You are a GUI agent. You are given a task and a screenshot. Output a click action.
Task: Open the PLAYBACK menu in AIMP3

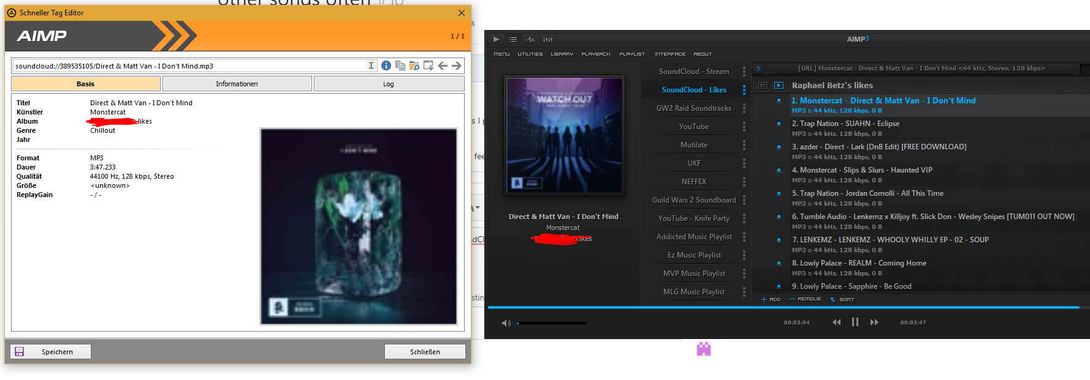click(x=596, y=54)
